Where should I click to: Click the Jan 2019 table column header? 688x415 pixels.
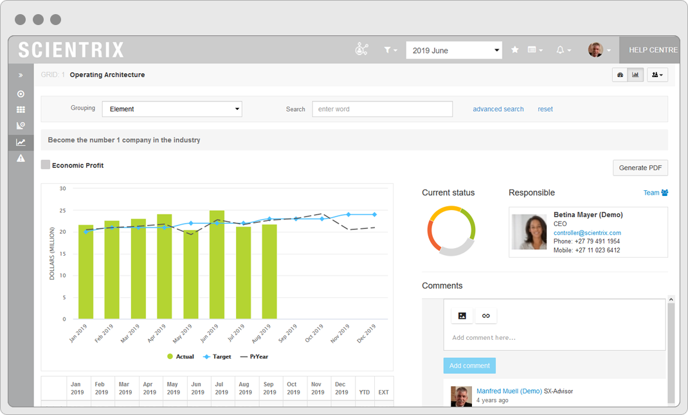click(x=77, y=388)
